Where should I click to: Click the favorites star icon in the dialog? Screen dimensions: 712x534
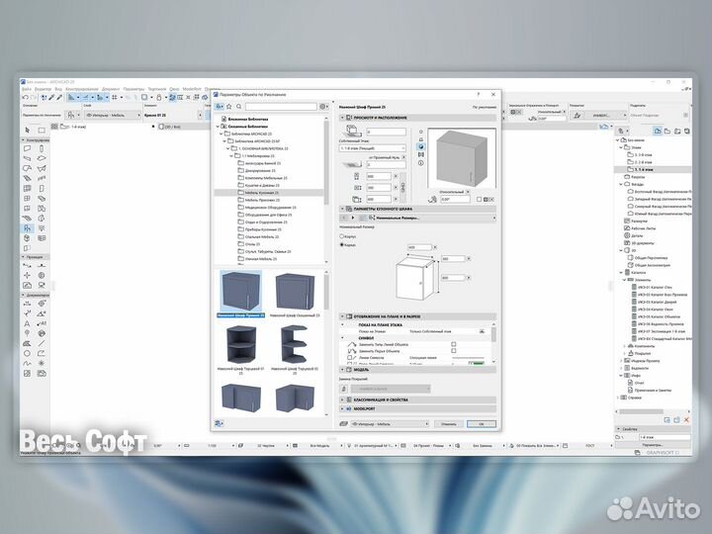[229, 106]
